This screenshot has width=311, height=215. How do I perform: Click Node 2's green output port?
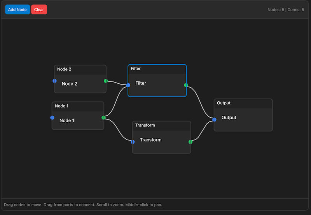click(x=106, y=81)
